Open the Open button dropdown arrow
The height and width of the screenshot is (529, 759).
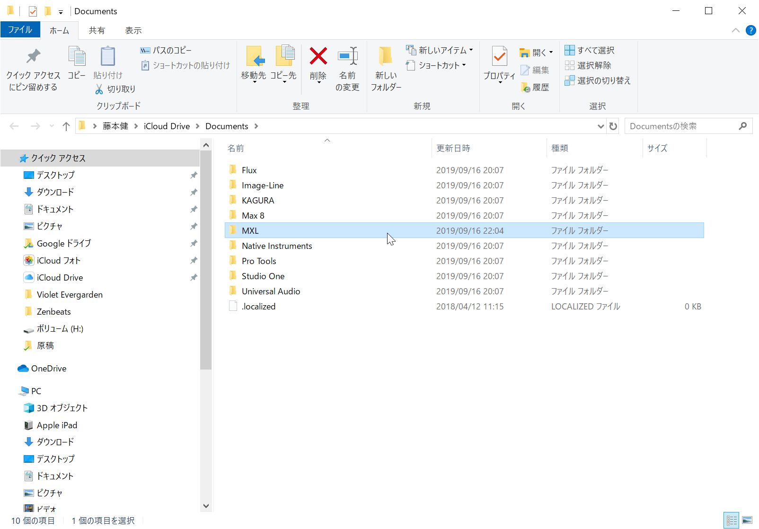(x=551, y=52)
